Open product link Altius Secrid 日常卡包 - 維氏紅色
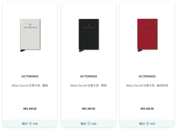 [147, 86]
